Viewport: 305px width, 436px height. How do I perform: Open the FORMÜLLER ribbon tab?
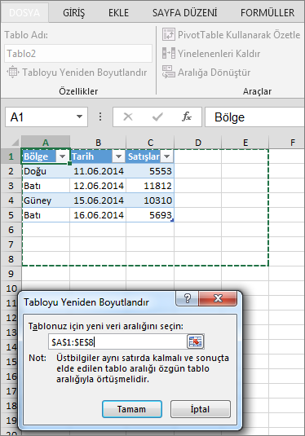(267, 13)
